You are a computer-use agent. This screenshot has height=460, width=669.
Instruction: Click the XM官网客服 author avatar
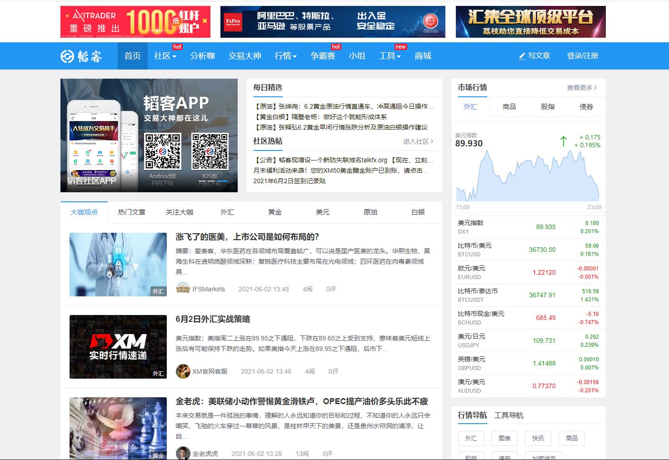coord(183,371)
